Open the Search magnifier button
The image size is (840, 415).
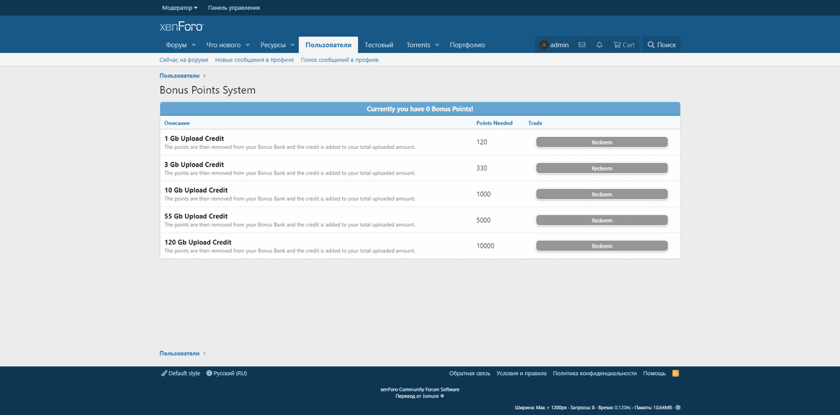661,45
